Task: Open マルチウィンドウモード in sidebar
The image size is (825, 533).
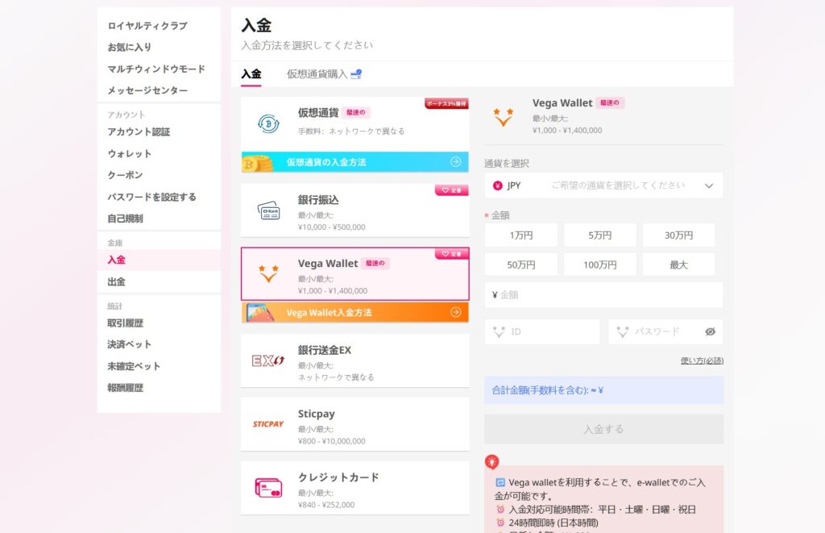Action: [x=156, y=69]
